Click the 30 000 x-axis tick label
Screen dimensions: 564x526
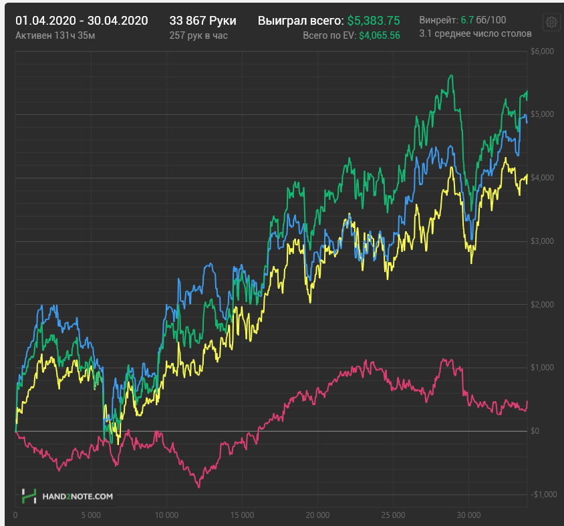(x=468, y=515)
